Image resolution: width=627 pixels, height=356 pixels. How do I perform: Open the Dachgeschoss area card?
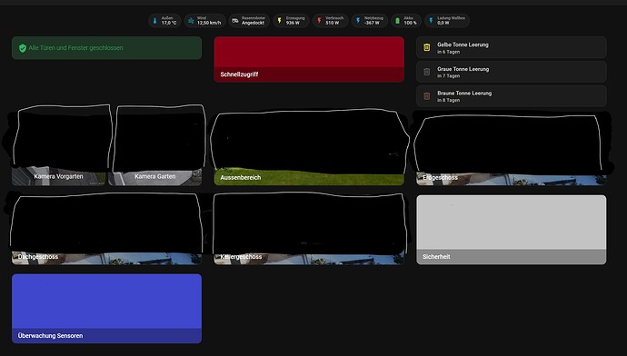tap(106, 230)
